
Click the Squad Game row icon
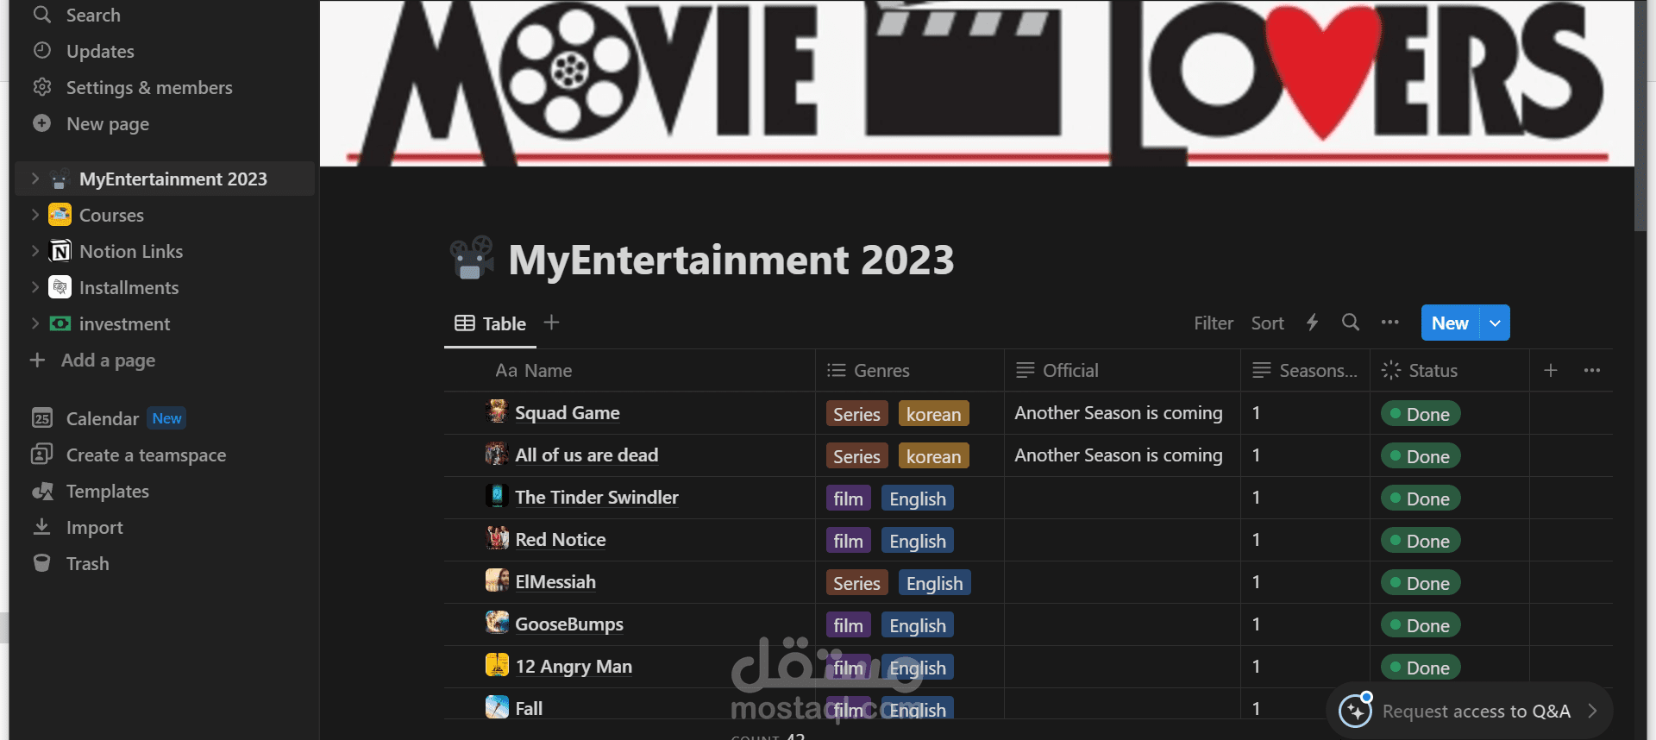(497, 411)
